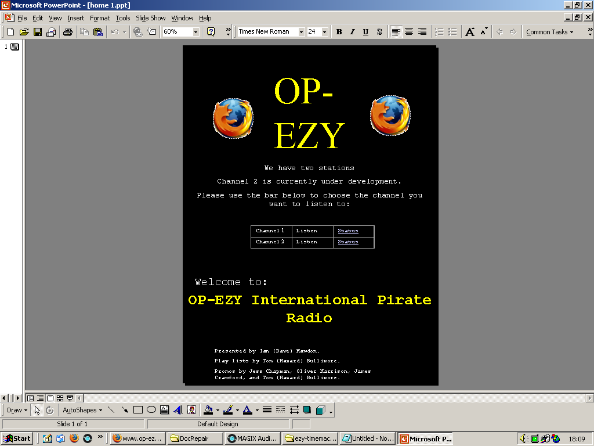Click the system tray clock showing 18:09
The width and height of the screenshot is (594, 446).
point(577,439)
